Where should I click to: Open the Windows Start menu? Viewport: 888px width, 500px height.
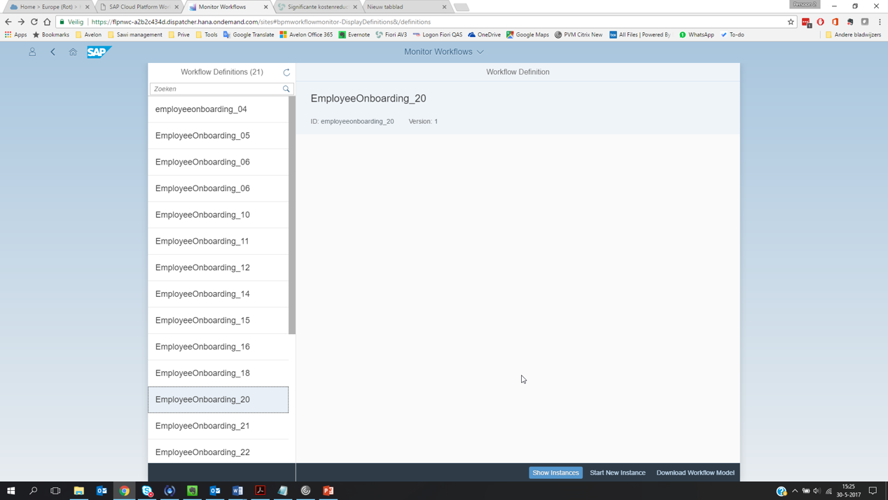click(11, 491)
